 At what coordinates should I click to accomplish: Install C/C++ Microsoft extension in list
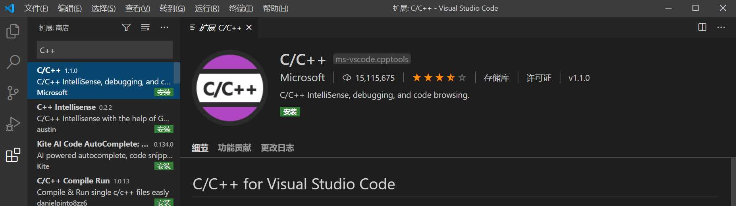point(164,92)
